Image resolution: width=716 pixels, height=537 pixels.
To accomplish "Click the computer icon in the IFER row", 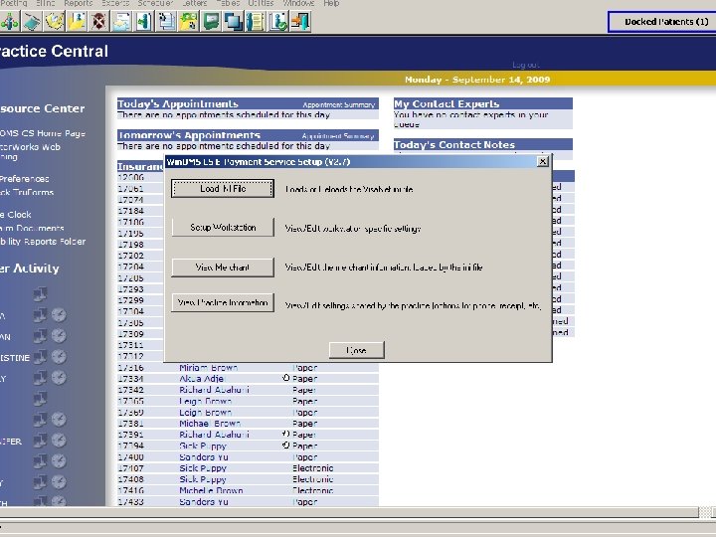I will click(x=40, y=441).
